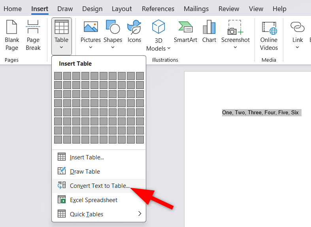
Task: Switch to the References tab
Action: point(158,9)
